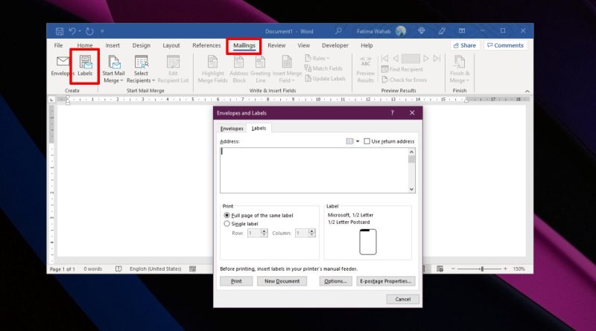Open the address book dropdown in dialog
The image size is (596, 331).
pos(352,141)
